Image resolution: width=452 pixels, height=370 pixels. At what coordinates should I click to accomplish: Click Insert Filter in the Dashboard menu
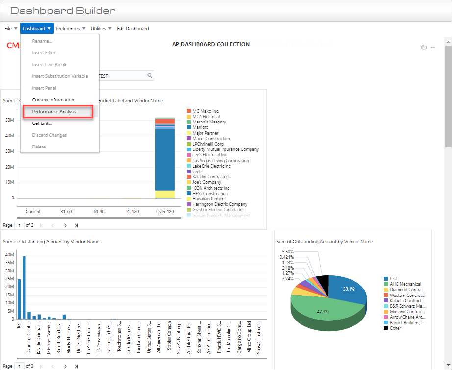(x=44, y=53)
